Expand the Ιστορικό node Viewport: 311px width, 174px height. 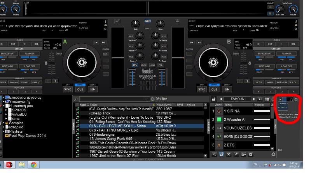coord(3,127)
